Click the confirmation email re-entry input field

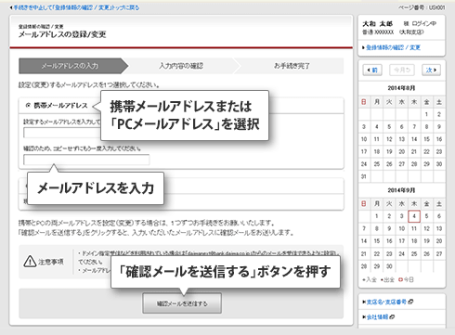tap(86, 160)
